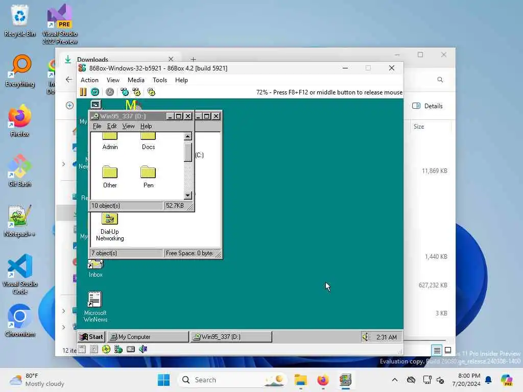The image size is (523, 392).
Task: Click the Size column header in Explorer
Action: tap(430, 127)
